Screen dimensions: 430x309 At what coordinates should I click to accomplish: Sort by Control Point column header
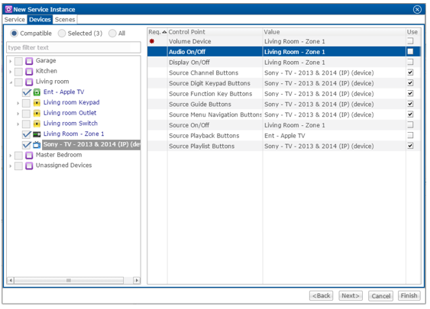point(215,32)
